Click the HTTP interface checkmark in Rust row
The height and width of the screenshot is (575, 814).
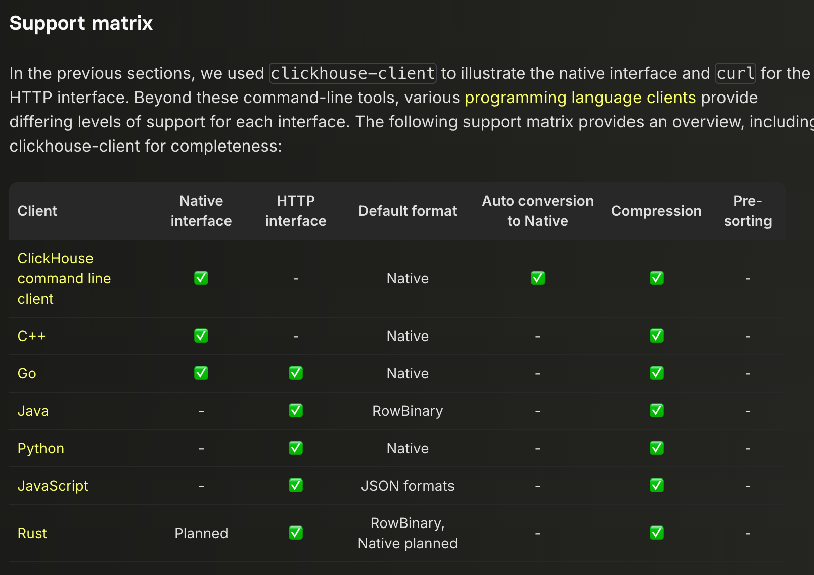click(296, 533)
